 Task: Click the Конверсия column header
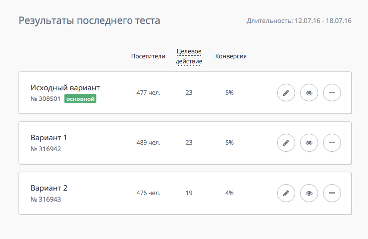tap(231, 56)
